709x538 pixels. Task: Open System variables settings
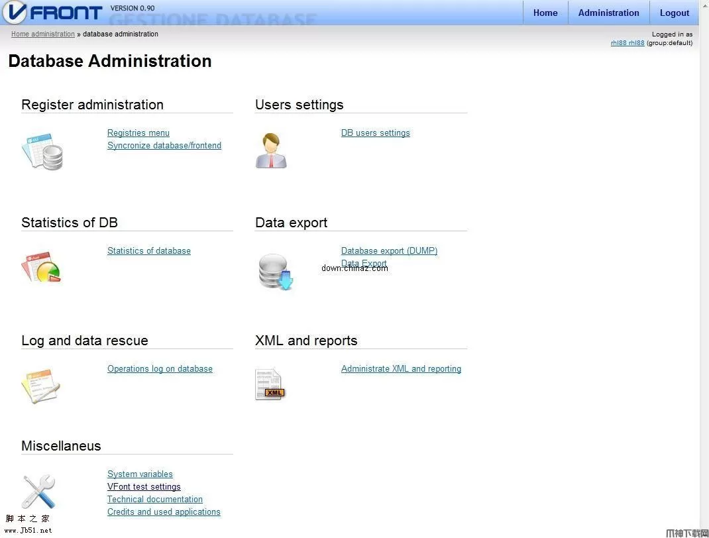[x=140, y=474]
